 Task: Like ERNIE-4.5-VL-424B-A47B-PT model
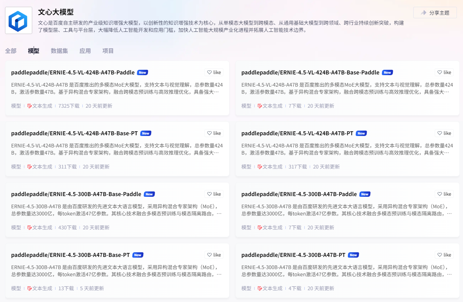tap(444, 133)
